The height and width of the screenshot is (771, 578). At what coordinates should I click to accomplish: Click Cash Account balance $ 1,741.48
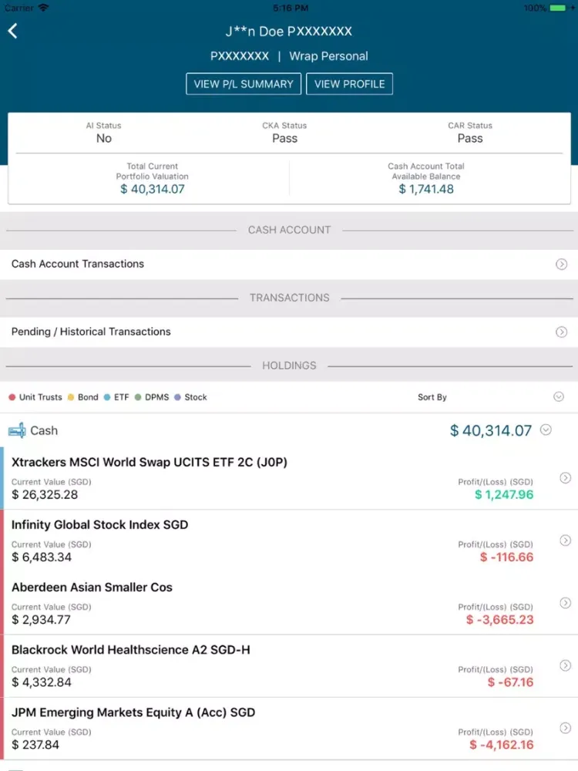click(x=426, y=190)
